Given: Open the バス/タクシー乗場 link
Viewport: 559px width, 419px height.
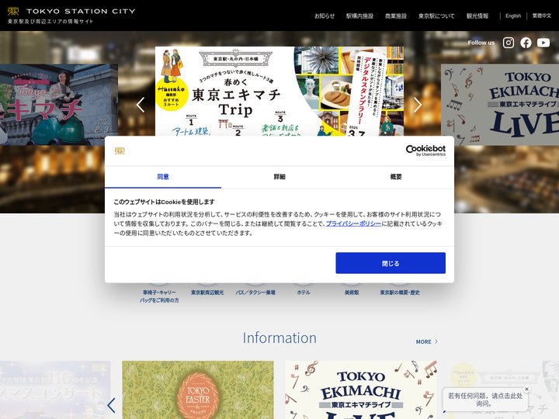Looking at the screenshot, I should pyautogui.click(x=255, y=293).
